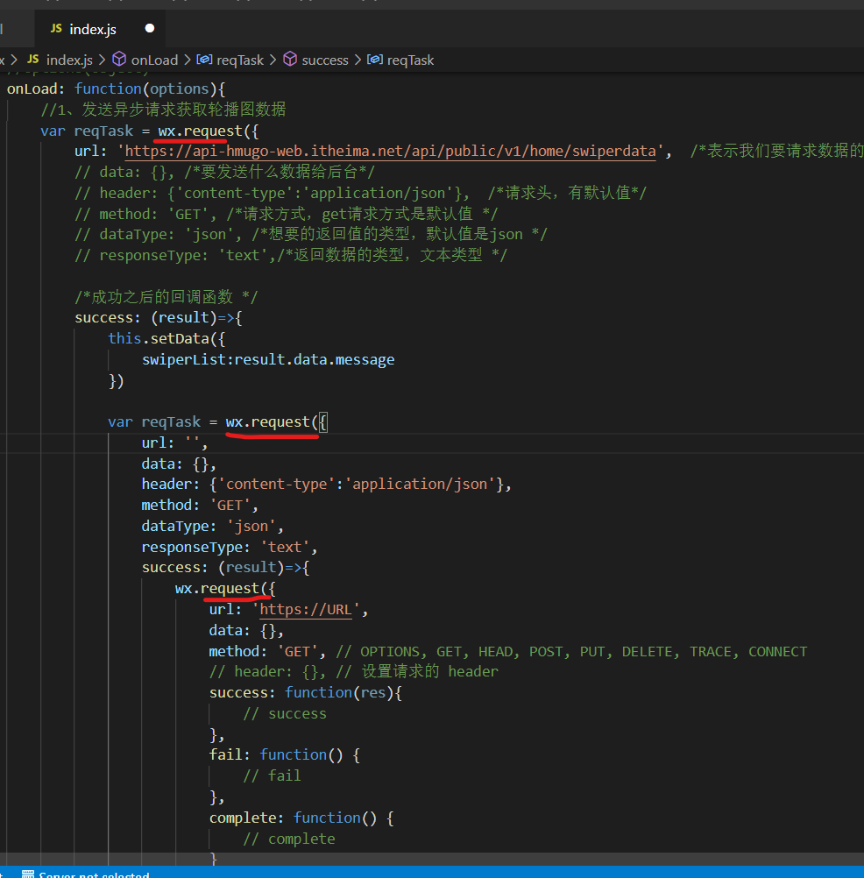This screenshot has width=864, height=878.
Task: Open the swiperdata API URL link
Action: 391,151
